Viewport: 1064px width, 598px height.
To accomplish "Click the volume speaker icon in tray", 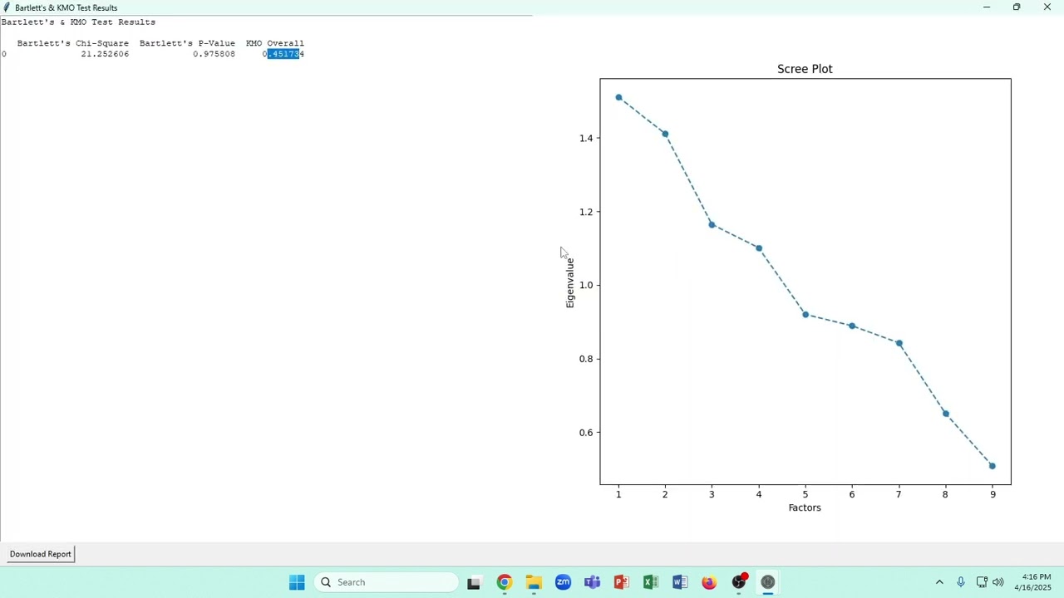I will pyautogui.click(x=998, y=582).
